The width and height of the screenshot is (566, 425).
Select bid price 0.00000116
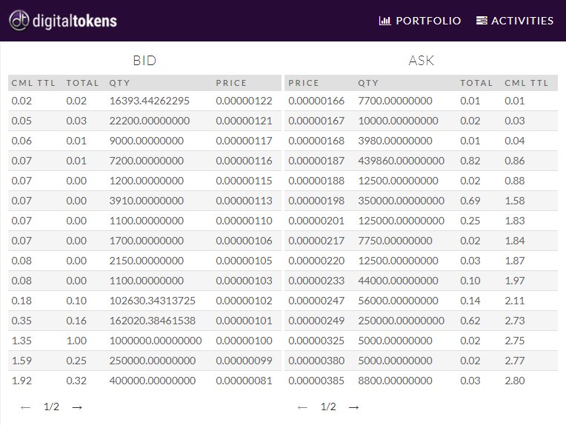pos(244,161)
